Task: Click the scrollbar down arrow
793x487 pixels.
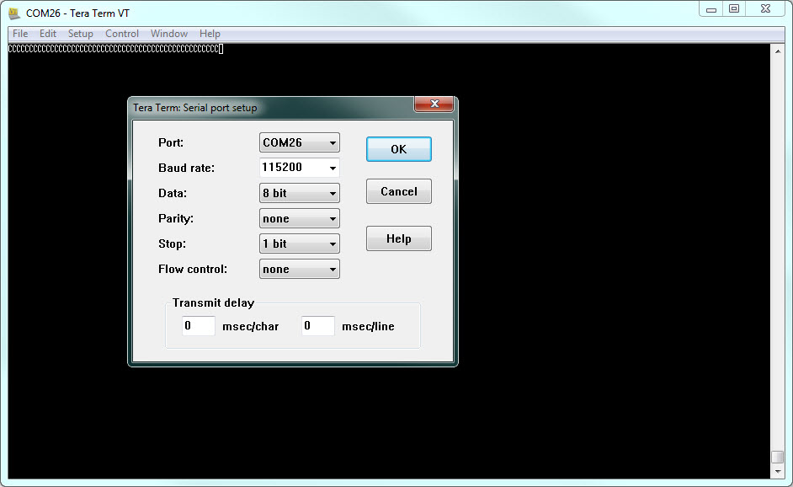Action: 777,472
